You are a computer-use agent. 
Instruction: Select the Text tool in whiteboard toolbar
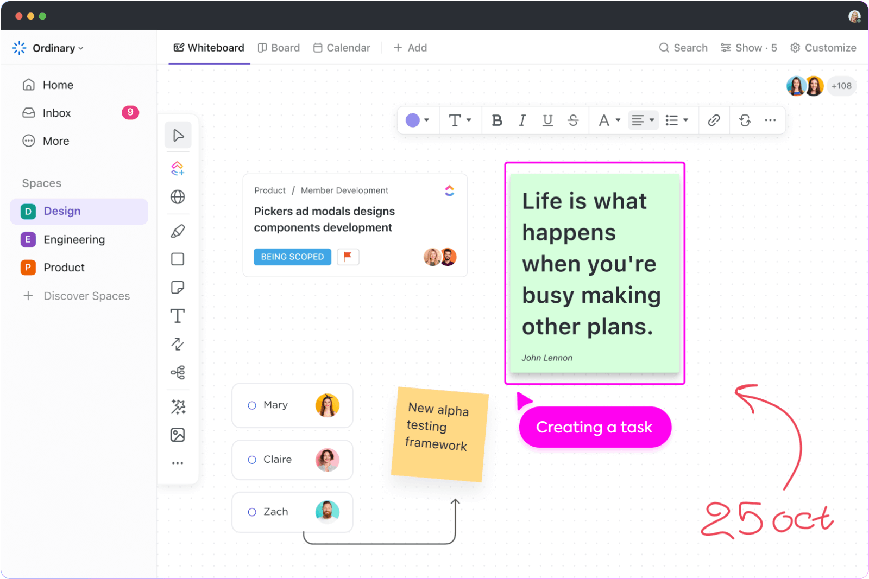(178, 315)
